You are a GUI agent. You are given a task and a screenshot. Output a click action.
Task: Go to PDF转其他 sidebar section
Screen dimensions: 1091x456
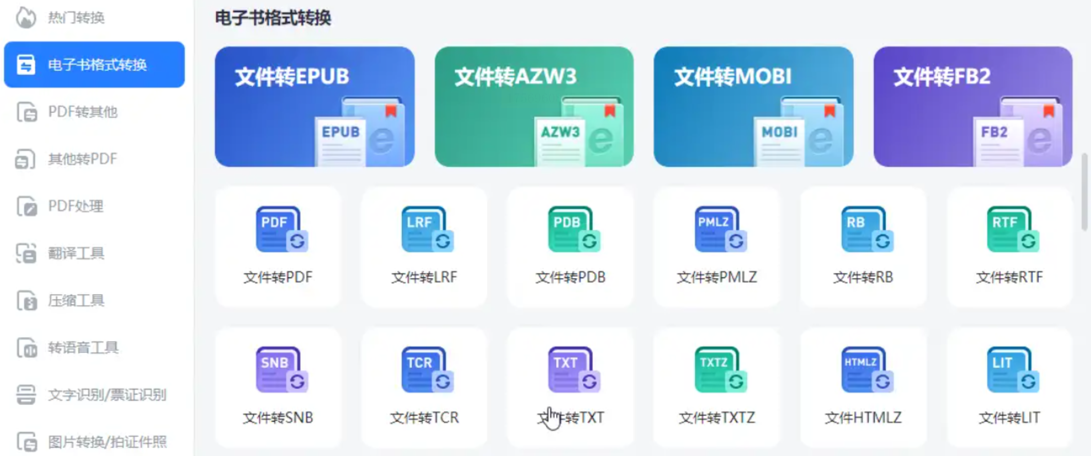[x=94, y=111]
